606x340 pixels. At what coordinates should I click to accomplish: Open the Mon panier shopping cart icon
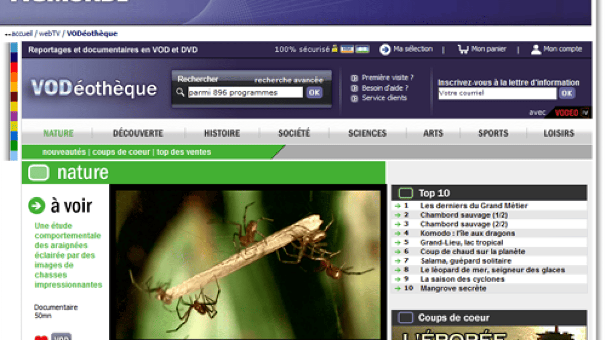pos(463,49)
